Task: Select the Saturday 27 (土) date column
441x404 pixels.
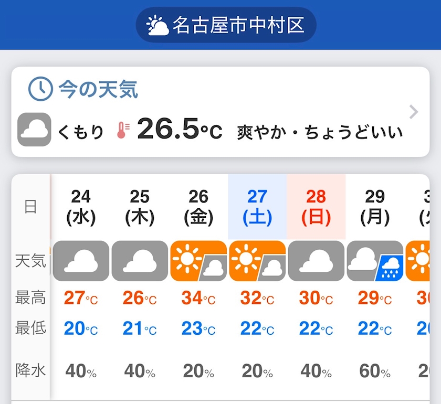Action: tap(257, 207)
